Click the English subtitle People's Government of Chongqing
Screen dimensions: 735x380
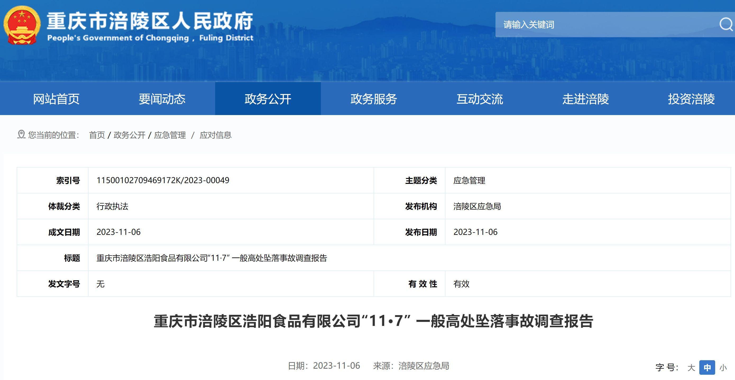coord(150,38)
